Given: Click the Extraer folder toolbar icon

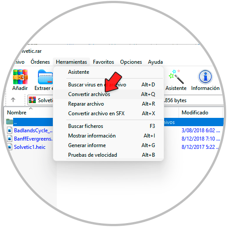Looking at the screenshot, I should pos(45,77).
